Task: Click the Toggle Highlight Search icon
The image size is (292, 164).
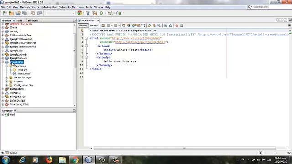Action: (x=138, y=26)
